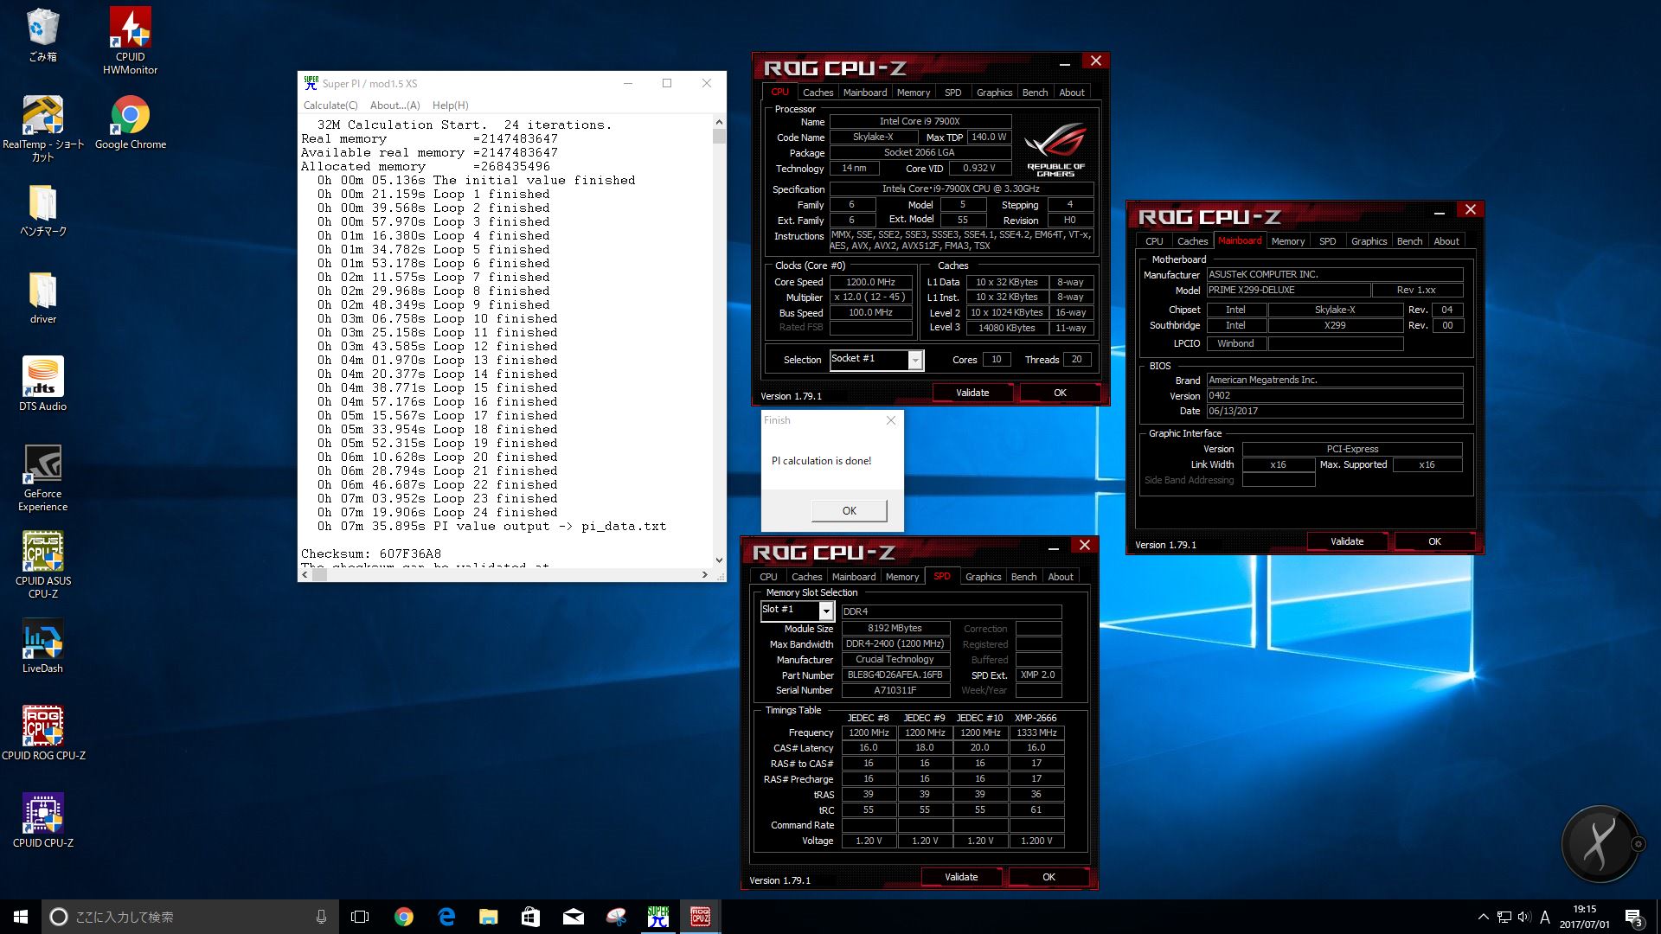
Task: Minimize the Mainboard CPU-Z window
Action: point(1439,211)
